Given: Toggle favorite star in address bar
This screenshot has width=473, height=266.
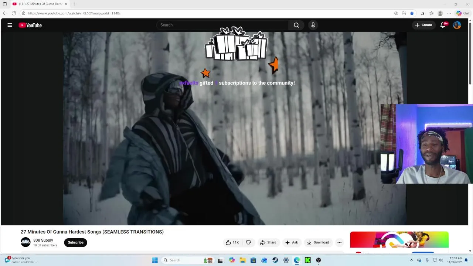Looking at the screenshot, I should coord(412,13).
